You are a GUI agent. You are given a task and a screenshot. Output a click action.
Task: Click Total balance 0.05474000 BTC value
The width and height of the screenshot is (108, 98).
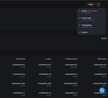(x=100, y=65)
